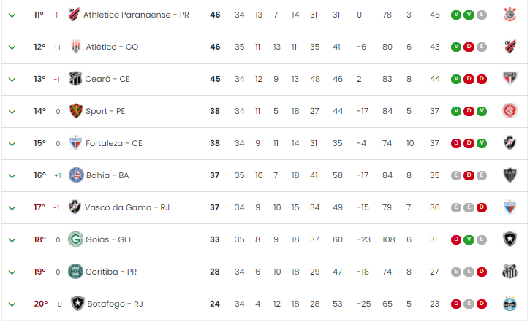Open the Atlético - GO team name
Screen dimensions: 530x322
pos(112,47)
